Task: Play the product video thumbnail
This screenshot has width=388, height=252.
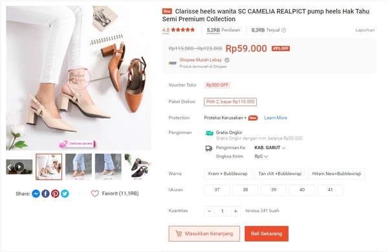Action: pos(19,167)
